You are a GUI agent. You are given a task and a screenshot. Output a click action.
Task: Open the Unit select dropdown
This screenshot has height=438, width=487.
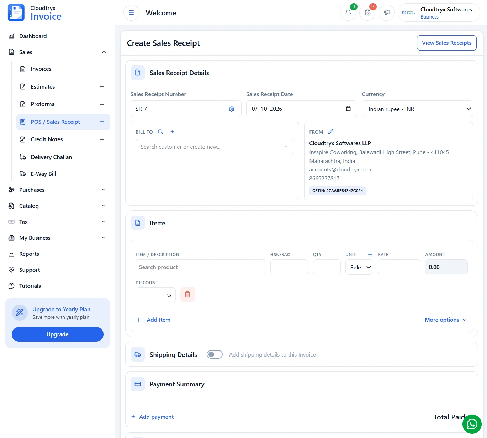coord(359,267)
